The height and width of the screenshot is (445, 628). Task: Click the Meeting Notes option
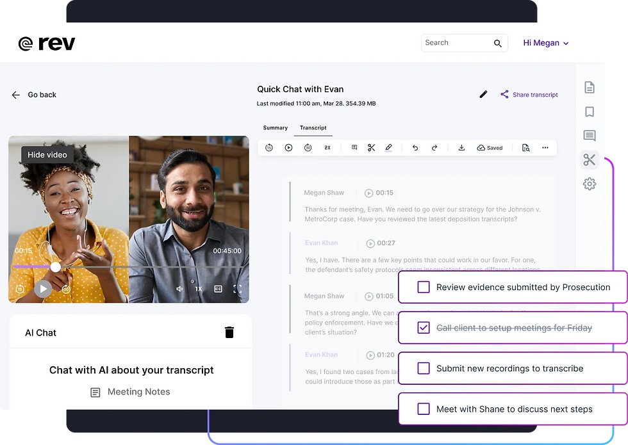(131, 392)
